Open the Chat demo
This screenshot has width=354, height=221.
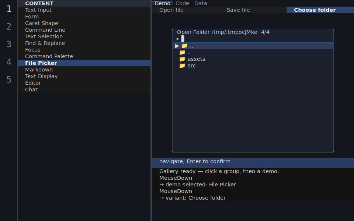(x=84, y=90)
